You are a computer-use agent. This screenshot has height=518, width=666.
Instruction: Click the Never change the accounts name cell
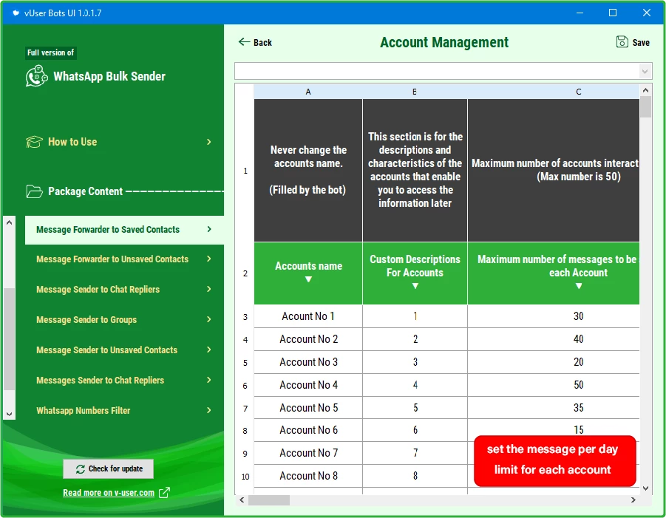point(308,170)
